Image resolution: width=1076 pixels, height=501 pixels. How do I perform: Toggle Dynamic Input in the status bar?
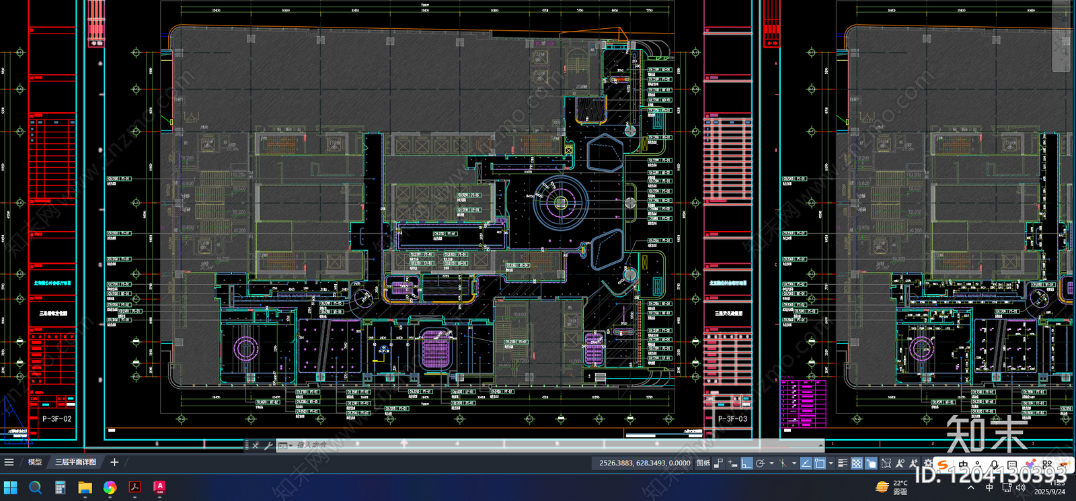[732, 463]
